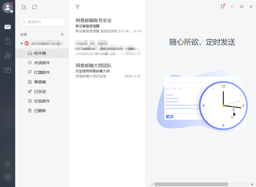Switch to the Mail view in sidebar

tap(7, 27)
